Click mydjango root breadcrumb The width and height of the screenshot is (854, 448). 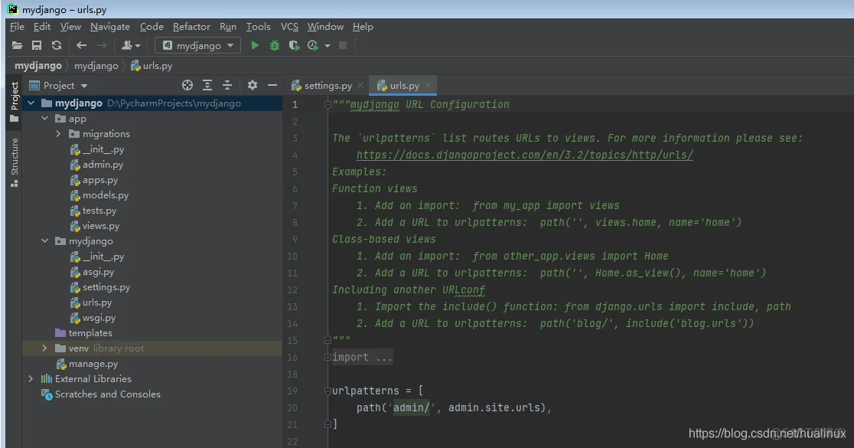(38, 66)
